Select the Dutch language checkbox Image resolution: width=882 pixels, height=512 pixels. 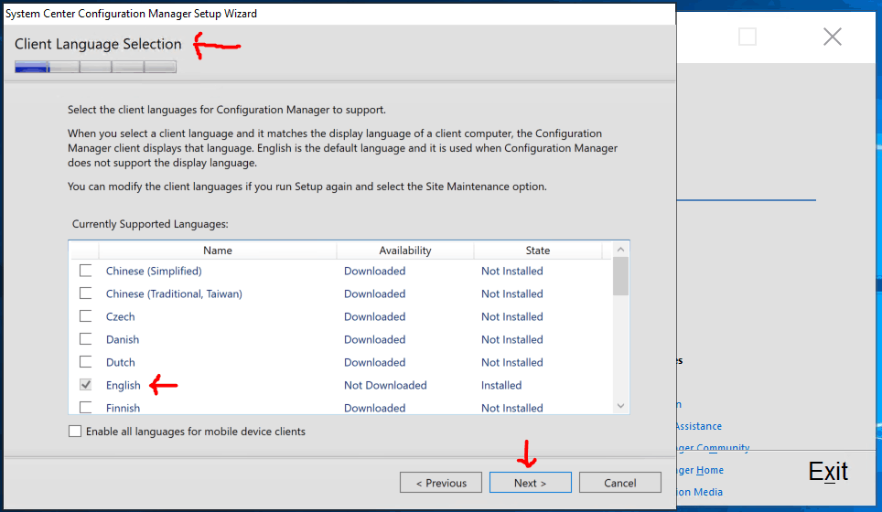coord(85,362)
